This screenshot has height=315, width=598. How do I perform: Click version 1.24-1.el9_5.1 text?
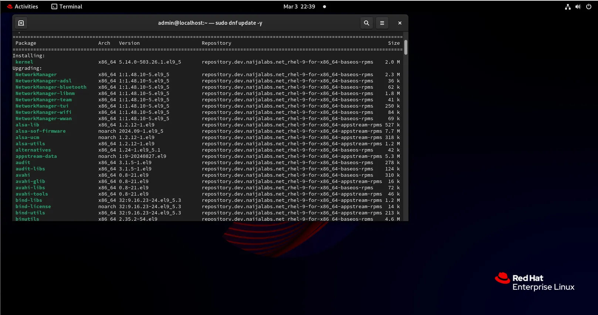[x=140, y=150]
